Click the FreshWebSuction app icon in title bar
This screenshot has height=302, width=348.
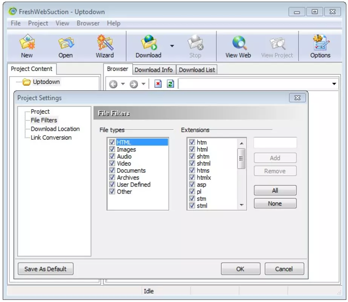[x=12, y=11]
